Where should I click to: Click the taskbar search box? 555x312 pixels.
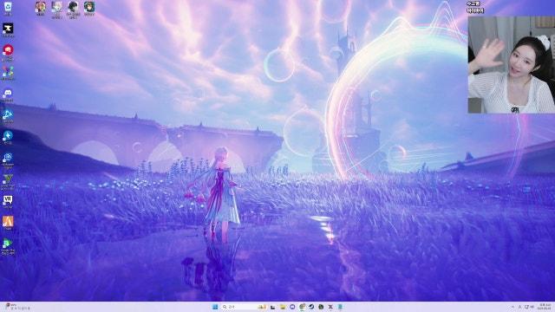point(240,307)
